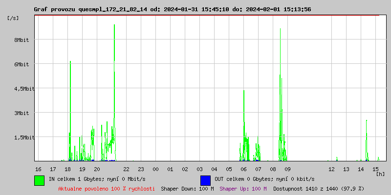Click red 'Aktualne povoleno 100 % rychlosti' text
Screen dimensions: 391x195
107,188
